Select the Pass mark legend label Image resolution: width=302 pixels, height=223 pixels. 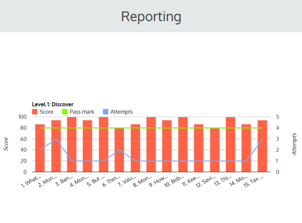82,112
